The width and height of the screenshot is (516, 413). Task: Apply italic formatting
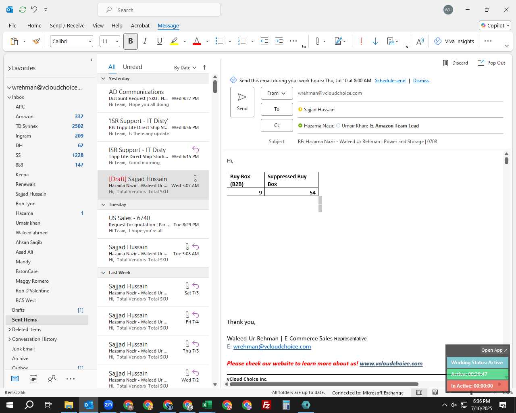pyautogui.click(x=145, y=41)
